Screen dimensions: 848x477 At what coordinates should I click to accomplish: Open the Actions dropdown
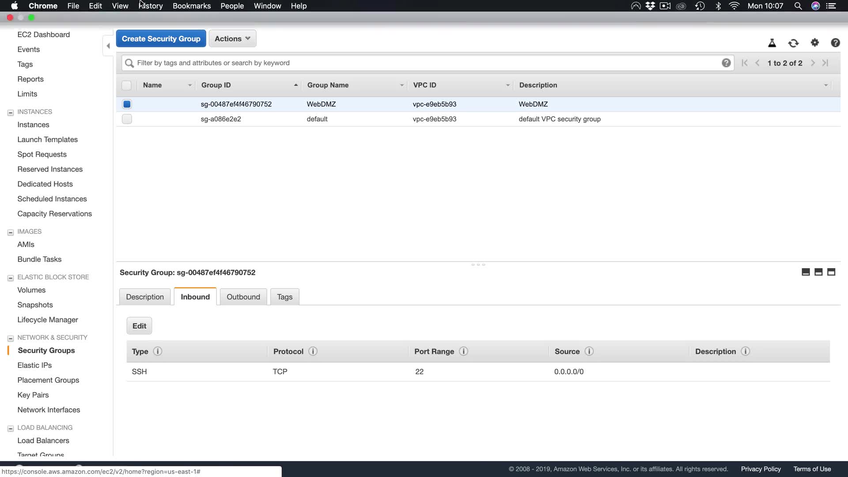pyautogui.click(x=232, y=38)
